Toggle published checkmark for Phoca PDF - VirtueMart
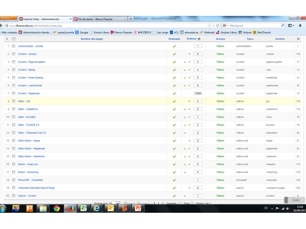This screenshot has height=229, width=306. click(x=174, y=180)
